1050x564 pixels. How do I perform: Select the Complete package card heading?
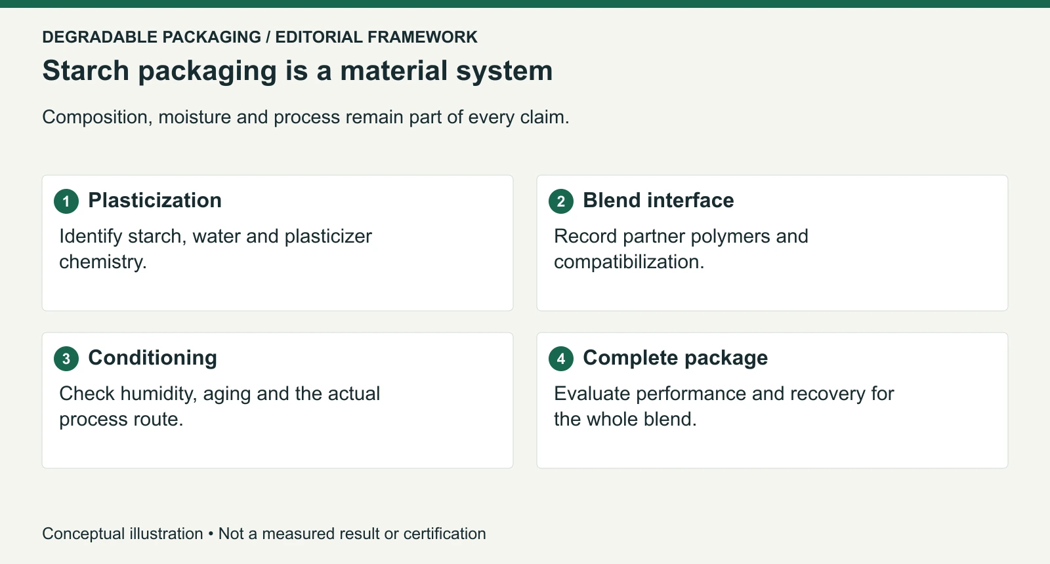click(x=675, y=358)
